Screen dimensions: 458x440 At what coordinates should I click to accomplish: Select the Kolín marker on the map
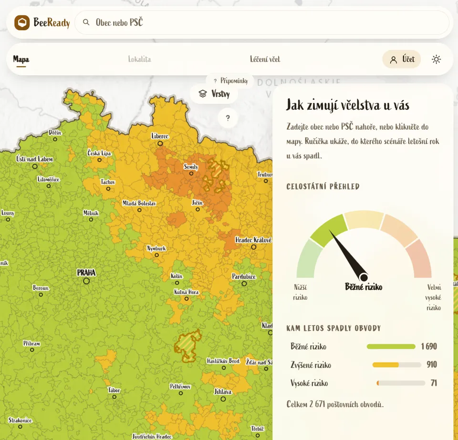pos(177,283)
